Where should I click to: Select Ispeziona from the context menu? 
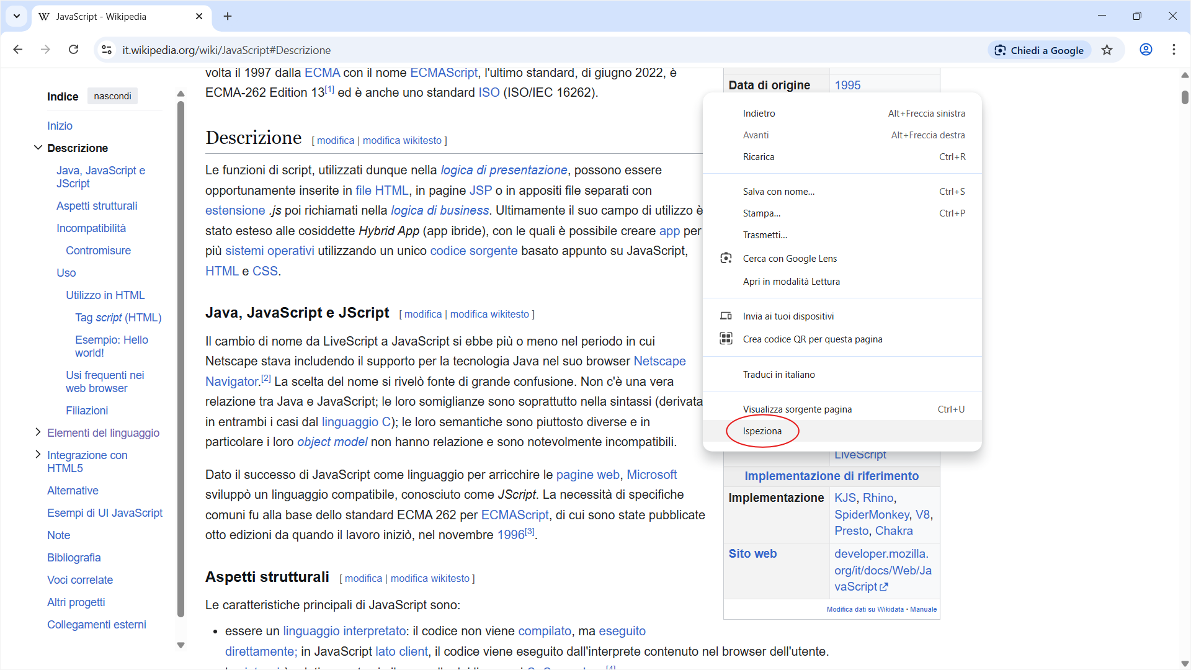762,431
